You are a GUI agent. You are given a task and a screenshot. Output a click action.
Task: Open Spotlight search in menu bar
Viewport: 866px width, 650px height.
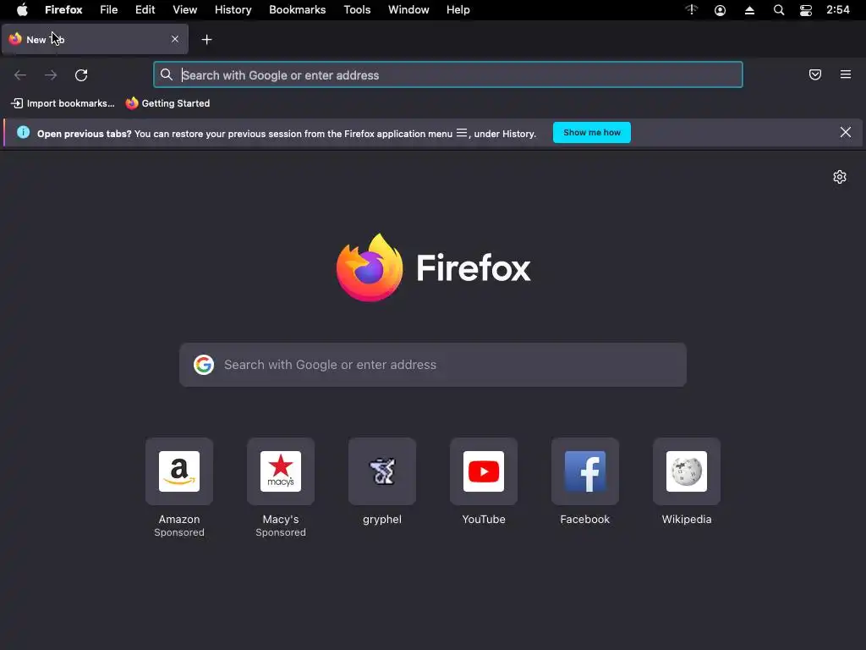pos(779,10)
